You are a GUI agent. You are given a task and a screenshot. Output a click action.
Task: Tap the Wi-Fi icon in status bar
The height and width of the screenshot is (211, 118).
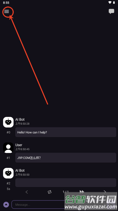pos(110,2)
